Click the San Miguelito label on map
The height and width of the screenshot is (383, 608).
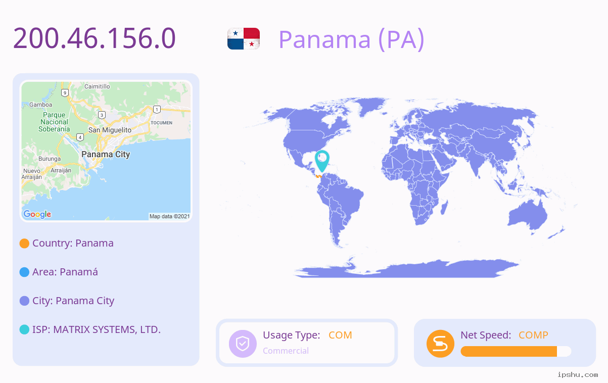(110, 130)
